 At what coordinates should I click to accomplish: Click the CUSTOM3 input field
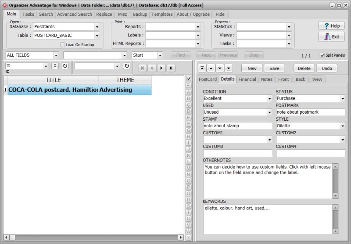tap(238, 153)
